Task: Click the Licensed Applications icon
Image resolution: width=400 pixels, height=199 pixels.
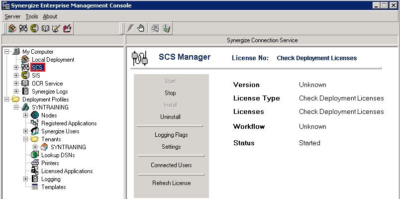Action: click(x=35, y=171)
